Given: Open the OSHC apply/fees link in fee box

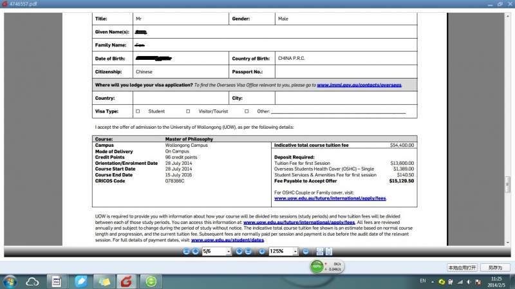Looking at the screenshot, I should [330, 198].
